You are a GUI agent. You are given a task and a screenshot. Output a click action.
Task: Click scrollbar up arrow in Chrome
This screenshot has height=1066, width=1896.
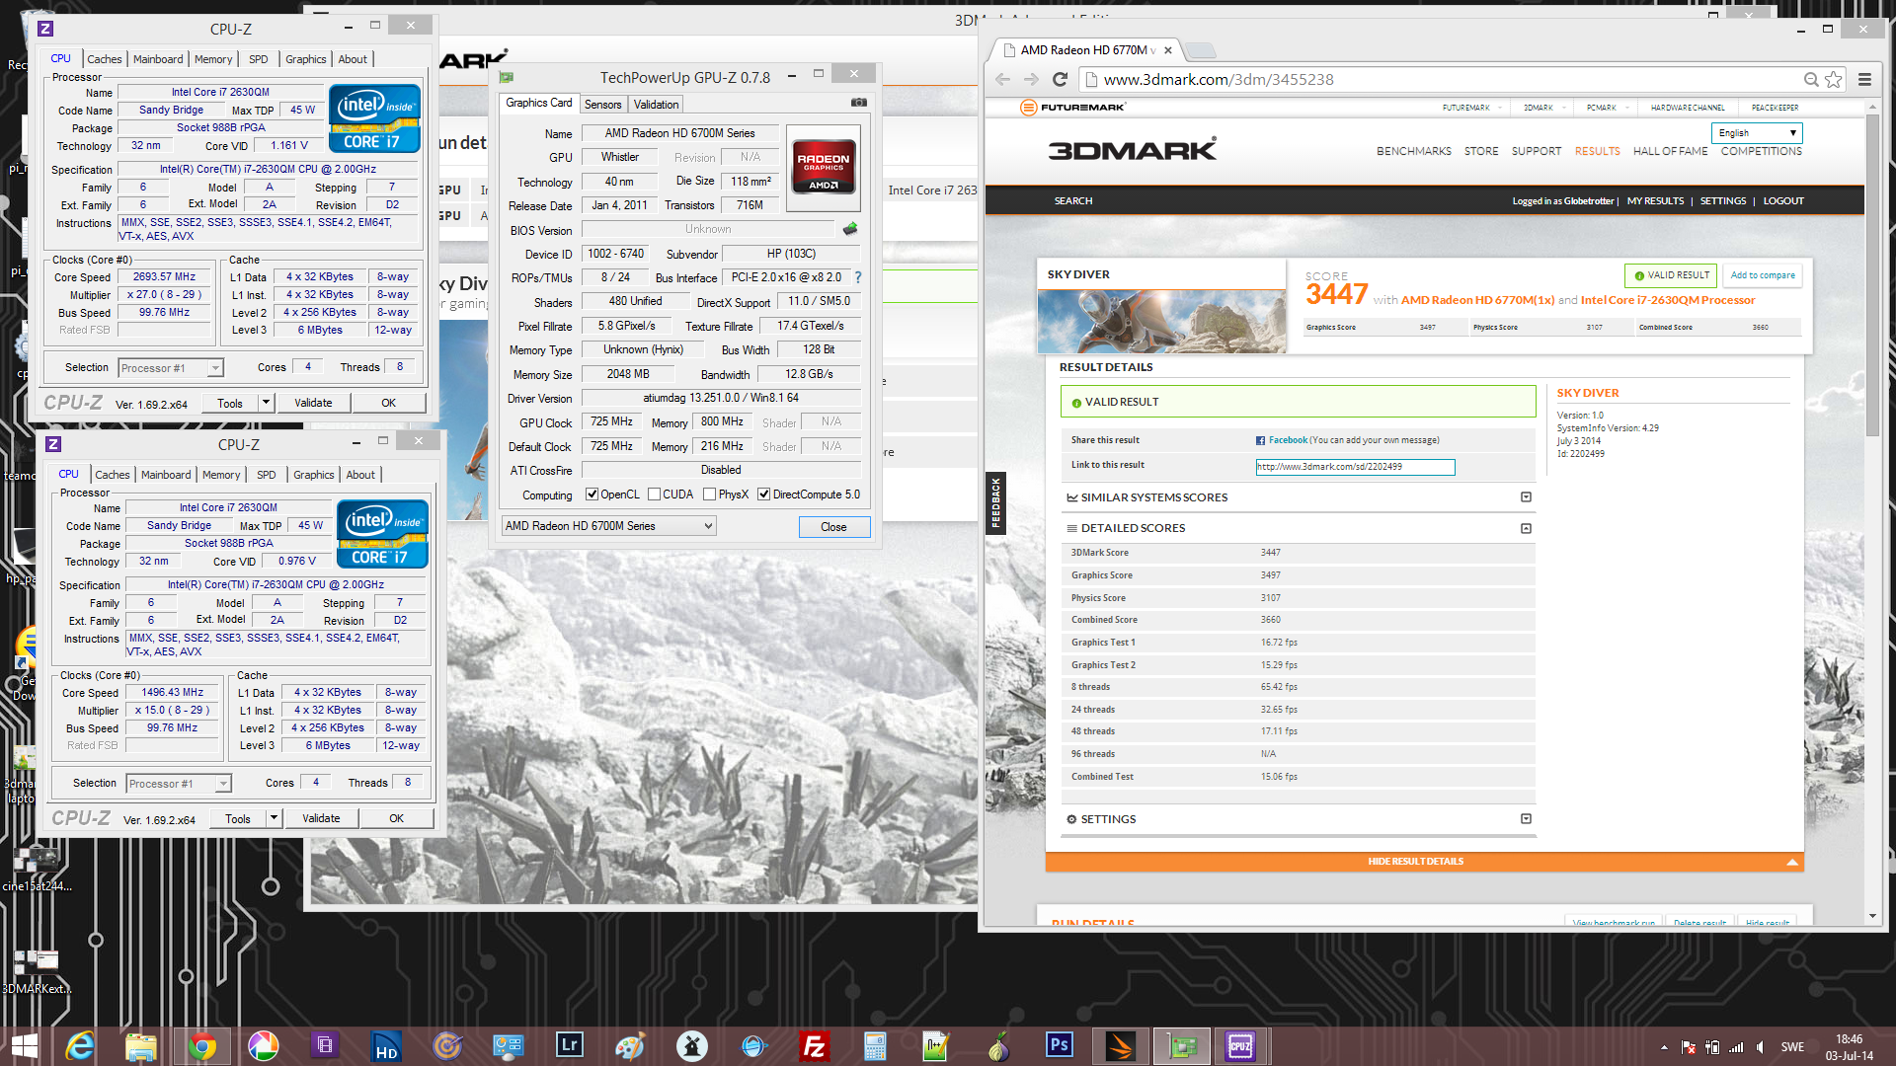pyautogui.click(x=1872, y=107)
